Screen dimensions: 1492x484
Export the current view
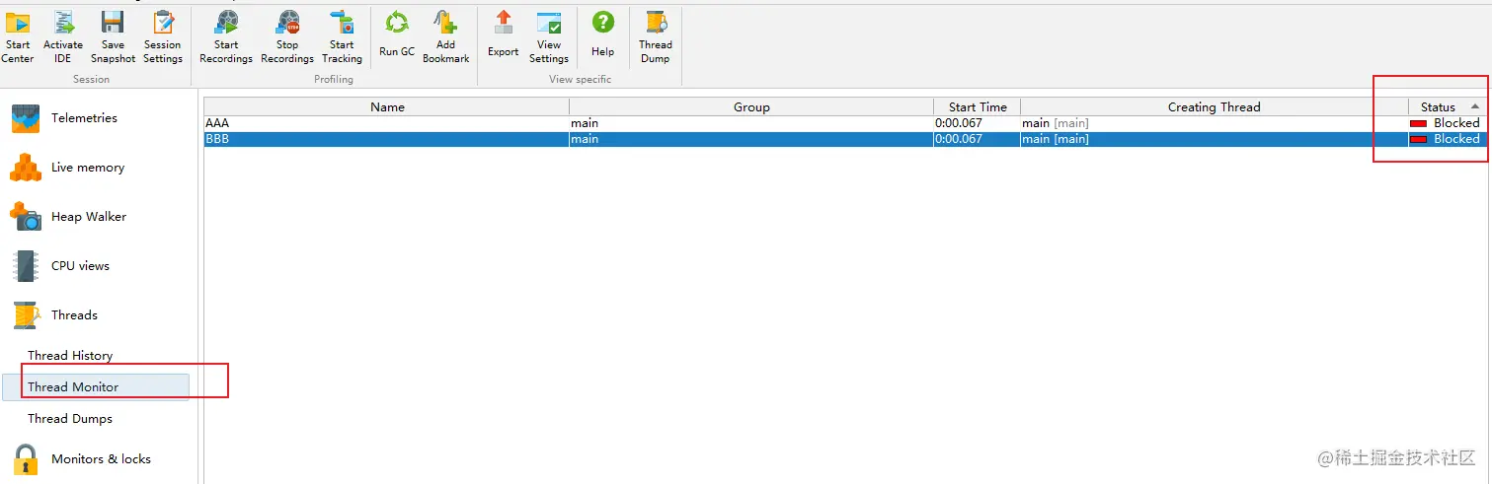504,35
